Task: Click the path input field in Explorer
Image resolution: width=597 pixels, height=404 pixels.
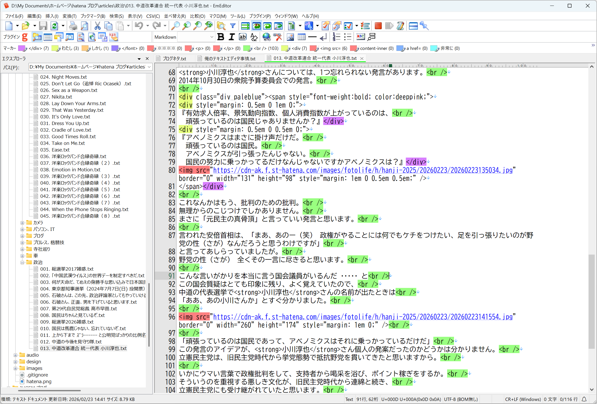Action: pos(87,67)
